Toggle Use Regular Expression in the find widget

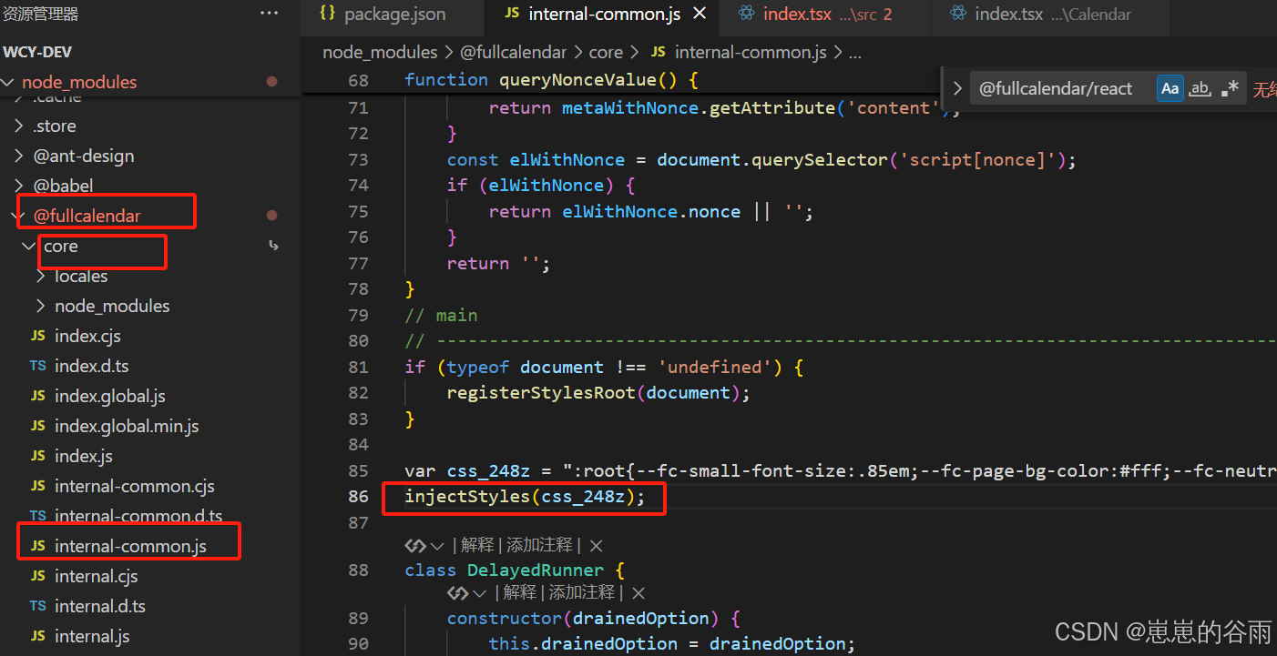1231,88
